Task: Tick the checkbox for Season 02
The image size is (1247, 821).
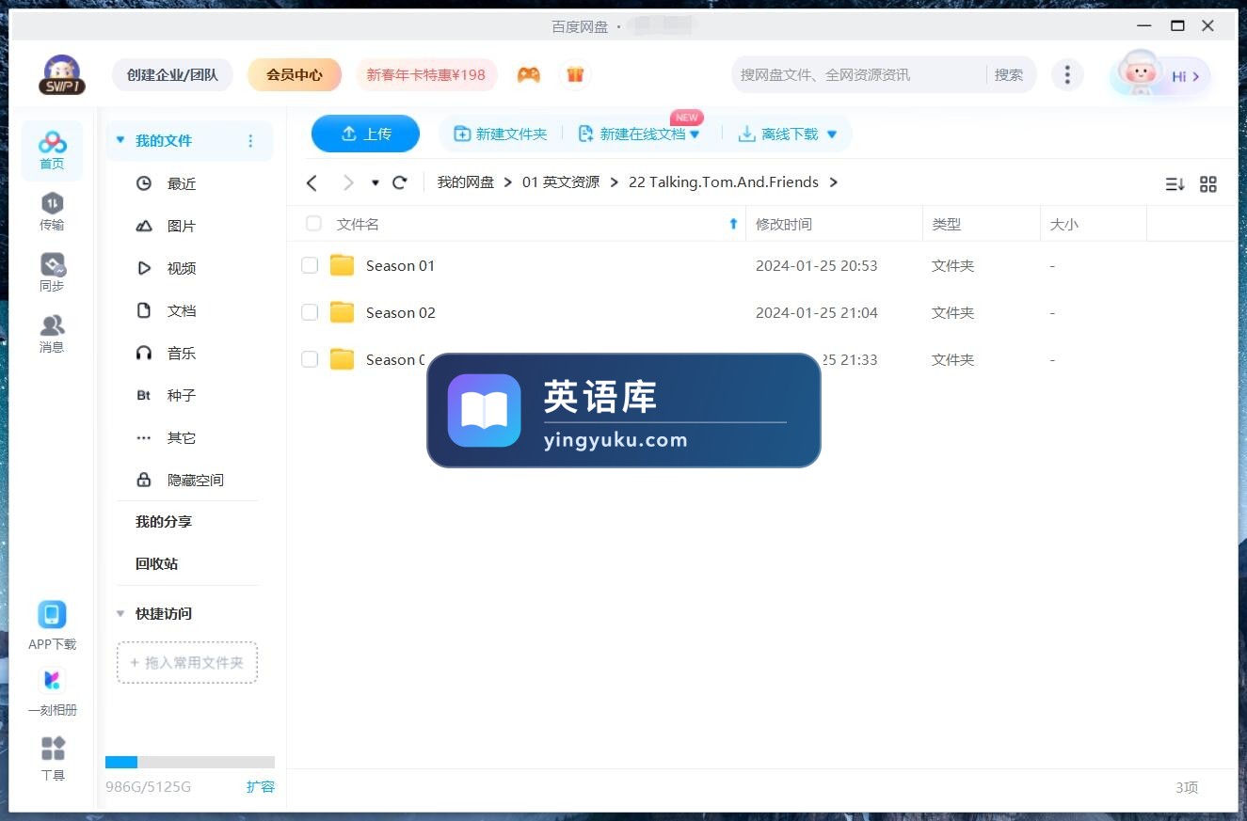Action: [x=310, y=312]
